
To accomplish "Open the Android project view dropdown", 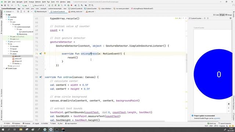I will click(x=9, y=11).
